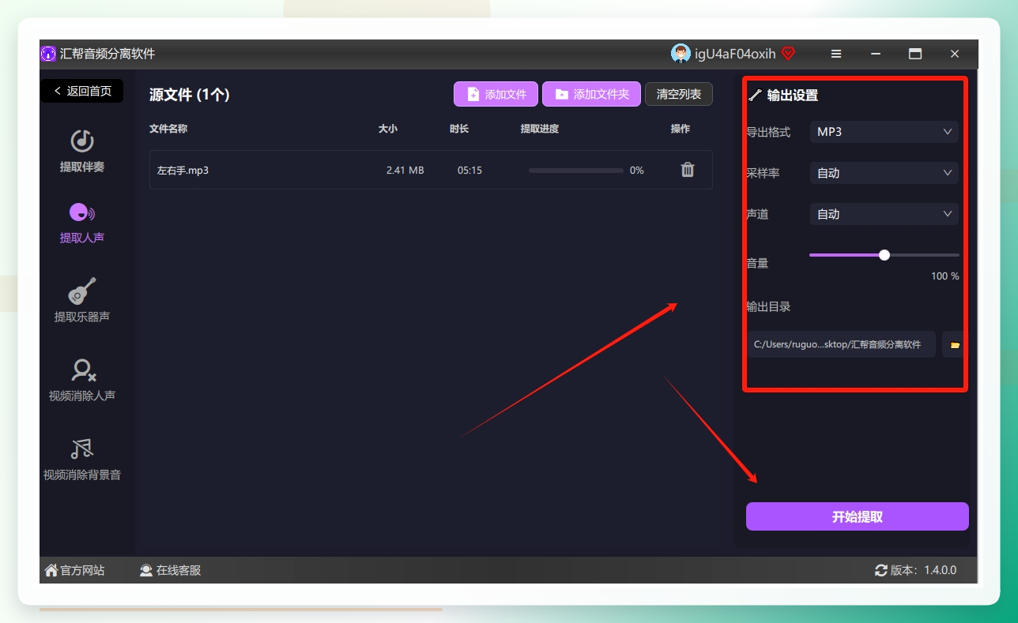This screenshot has height=623, width=1018.
Task: Open the hamburger menu in title bar
Action: click(x=836, y=54)
